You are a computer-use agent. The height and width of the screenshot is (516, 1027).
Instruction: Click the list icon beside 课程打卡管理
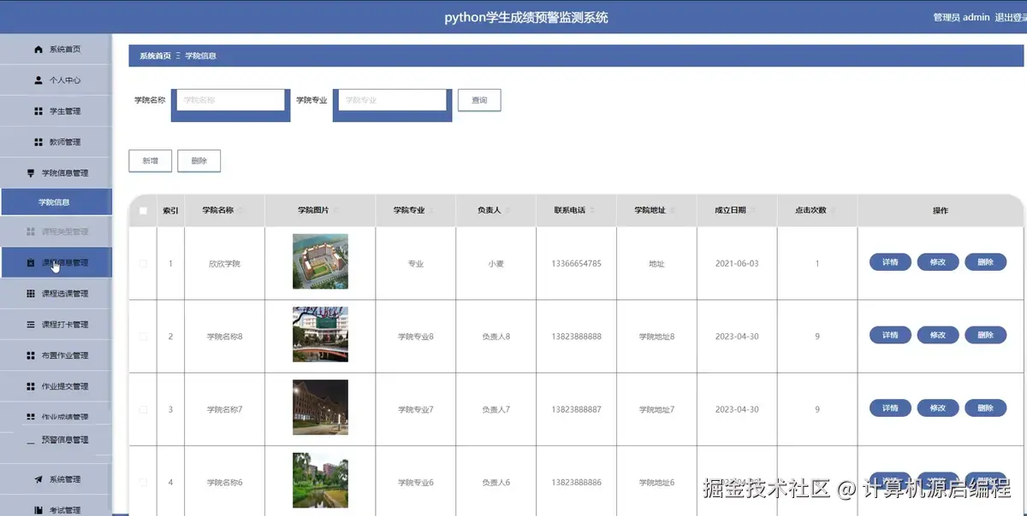click(31, 325)
